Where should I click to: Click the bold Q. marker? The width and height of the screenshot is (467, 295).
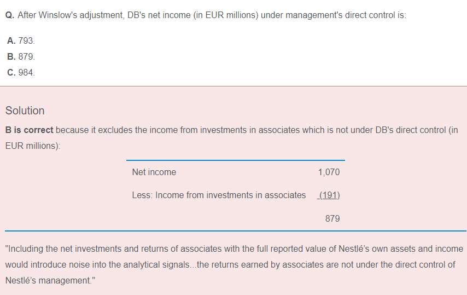(x=10, y=15)
